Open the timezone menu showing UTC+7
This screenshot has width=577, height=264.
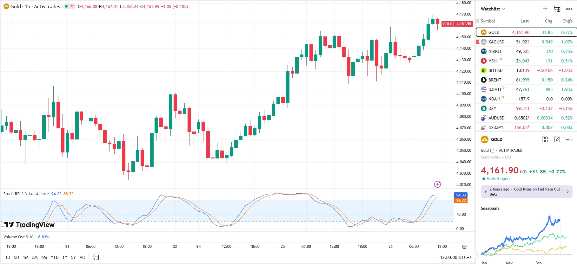[x=455, y=257]
